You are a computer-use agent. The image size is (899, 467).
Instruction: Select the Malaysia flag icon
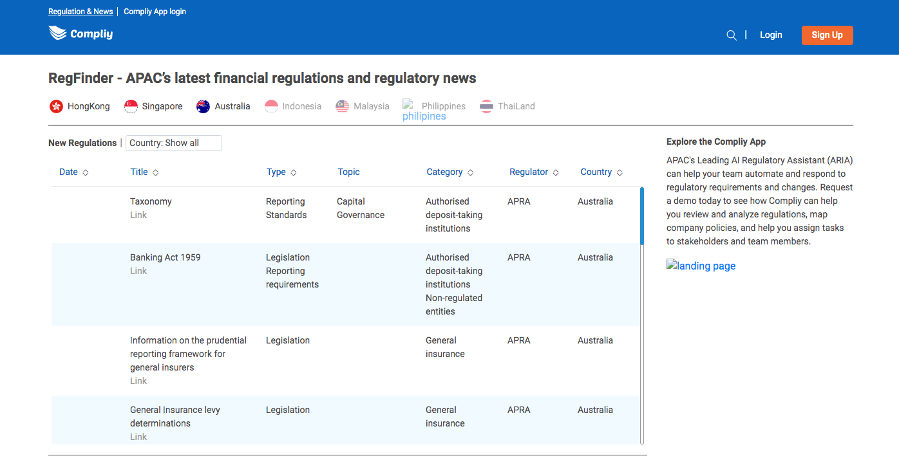(x=343, y=106)
